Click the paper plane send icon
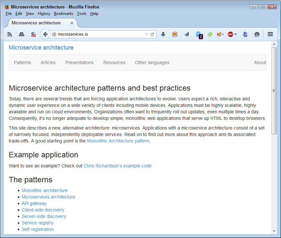 click(x=186, y=34)
